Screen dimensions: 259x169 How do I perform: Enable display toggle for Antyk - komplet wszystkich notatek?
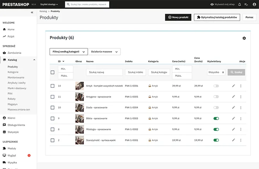point(216,86)
